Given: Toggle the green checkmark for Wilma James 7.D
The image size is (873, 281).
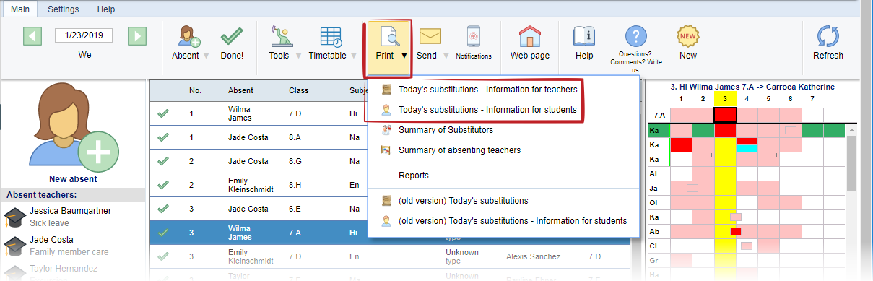Looking at the screenshot, I should [163, 113].
